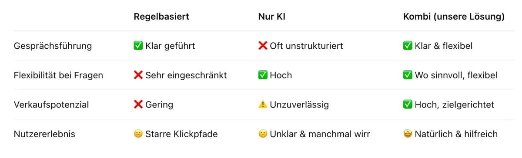Click the Unzuverlässig cell text

point(299,105)
